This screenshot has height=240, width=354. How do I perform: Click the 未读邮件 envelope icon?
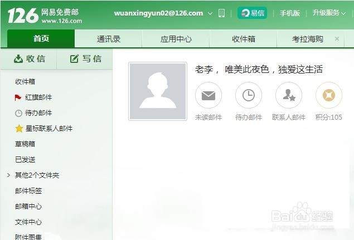click(x=208, y=95)
